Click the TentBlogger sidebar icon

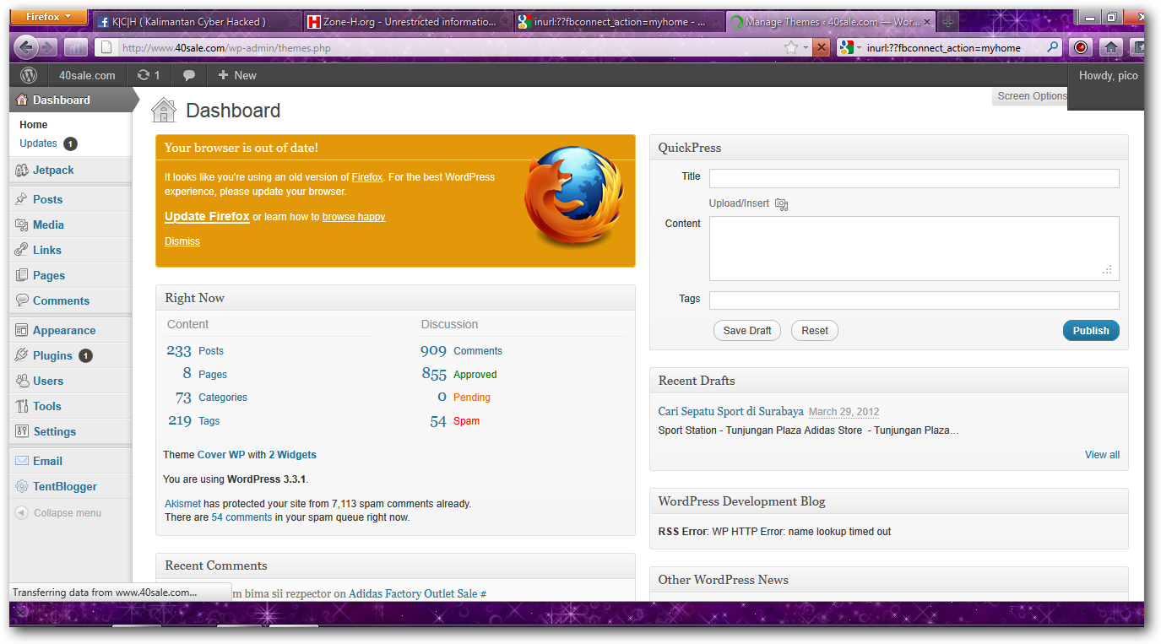pyautogui.click(x=22, y=486)
